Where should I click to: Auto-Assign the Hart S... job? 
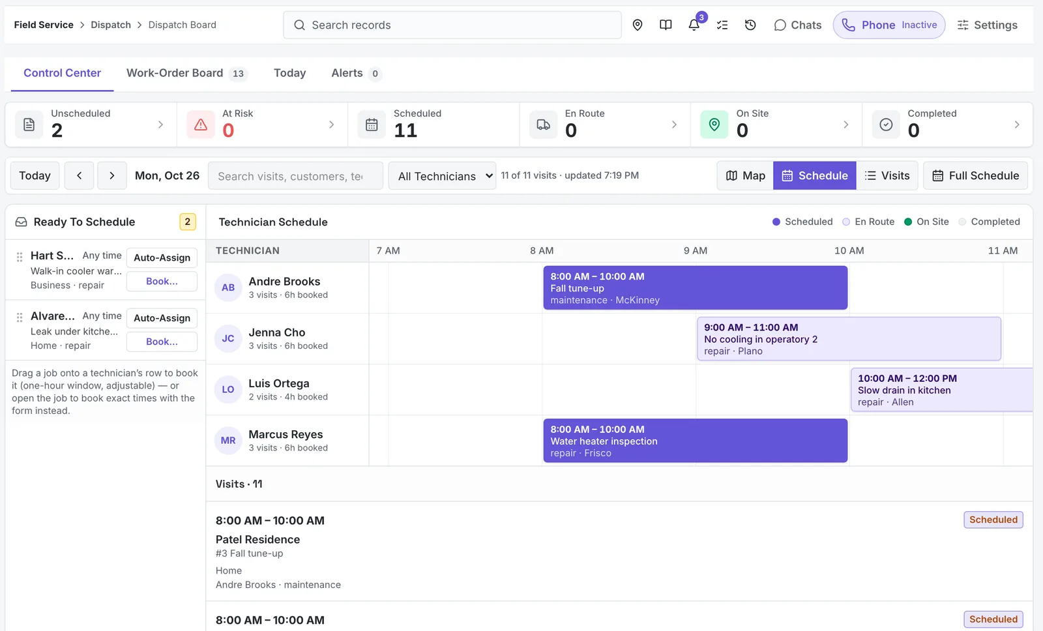pos(162,257)
